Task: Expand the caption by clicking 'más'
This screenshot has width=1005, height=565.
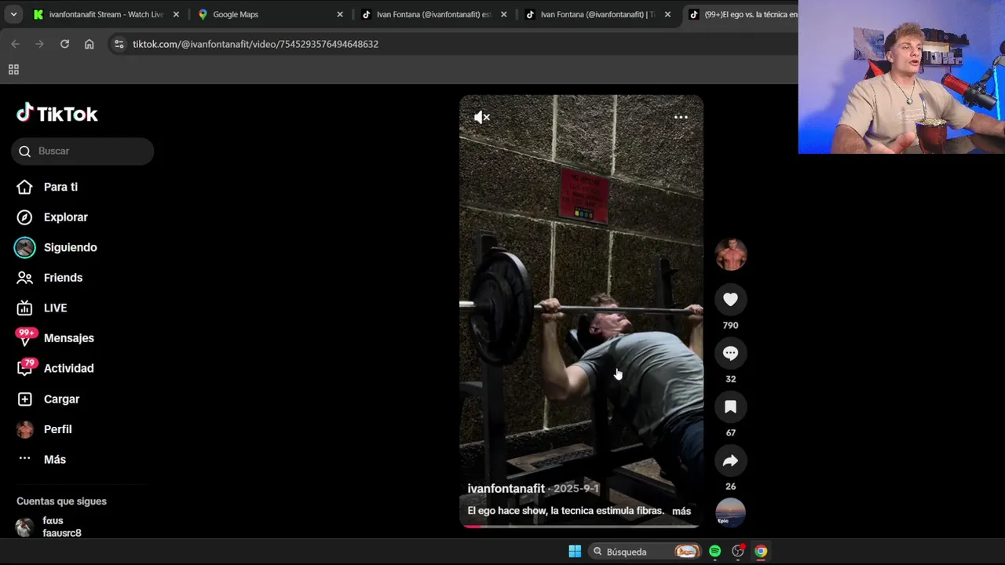Action: pos(682,511)
